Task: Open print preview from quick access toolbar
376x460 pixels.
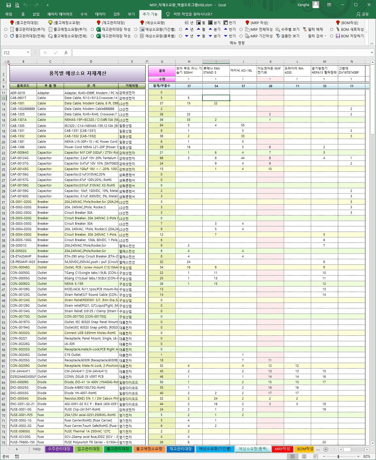Action: (17, 5)
